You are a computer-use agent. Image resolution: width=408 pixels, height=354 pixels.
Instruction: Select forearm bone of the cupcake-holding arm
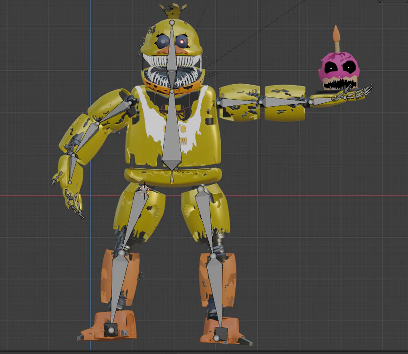pos(286,101)
